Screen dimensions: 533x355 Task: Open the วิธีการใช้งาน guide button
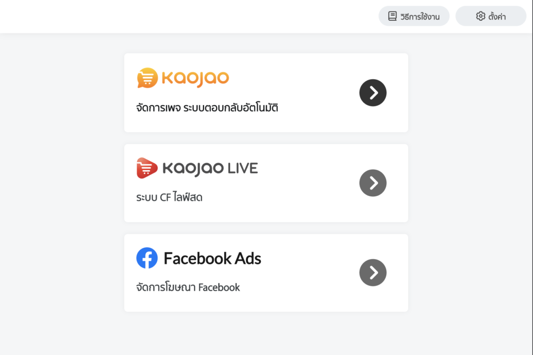pos(414,17)
